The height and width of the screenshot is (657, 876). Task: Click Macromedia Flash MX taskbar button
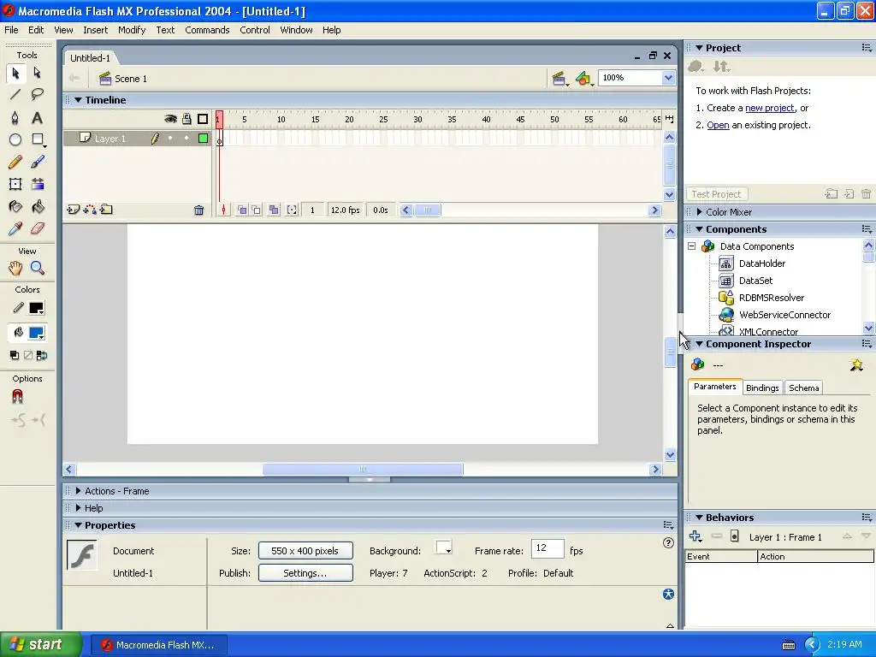[x=159, y=645]
